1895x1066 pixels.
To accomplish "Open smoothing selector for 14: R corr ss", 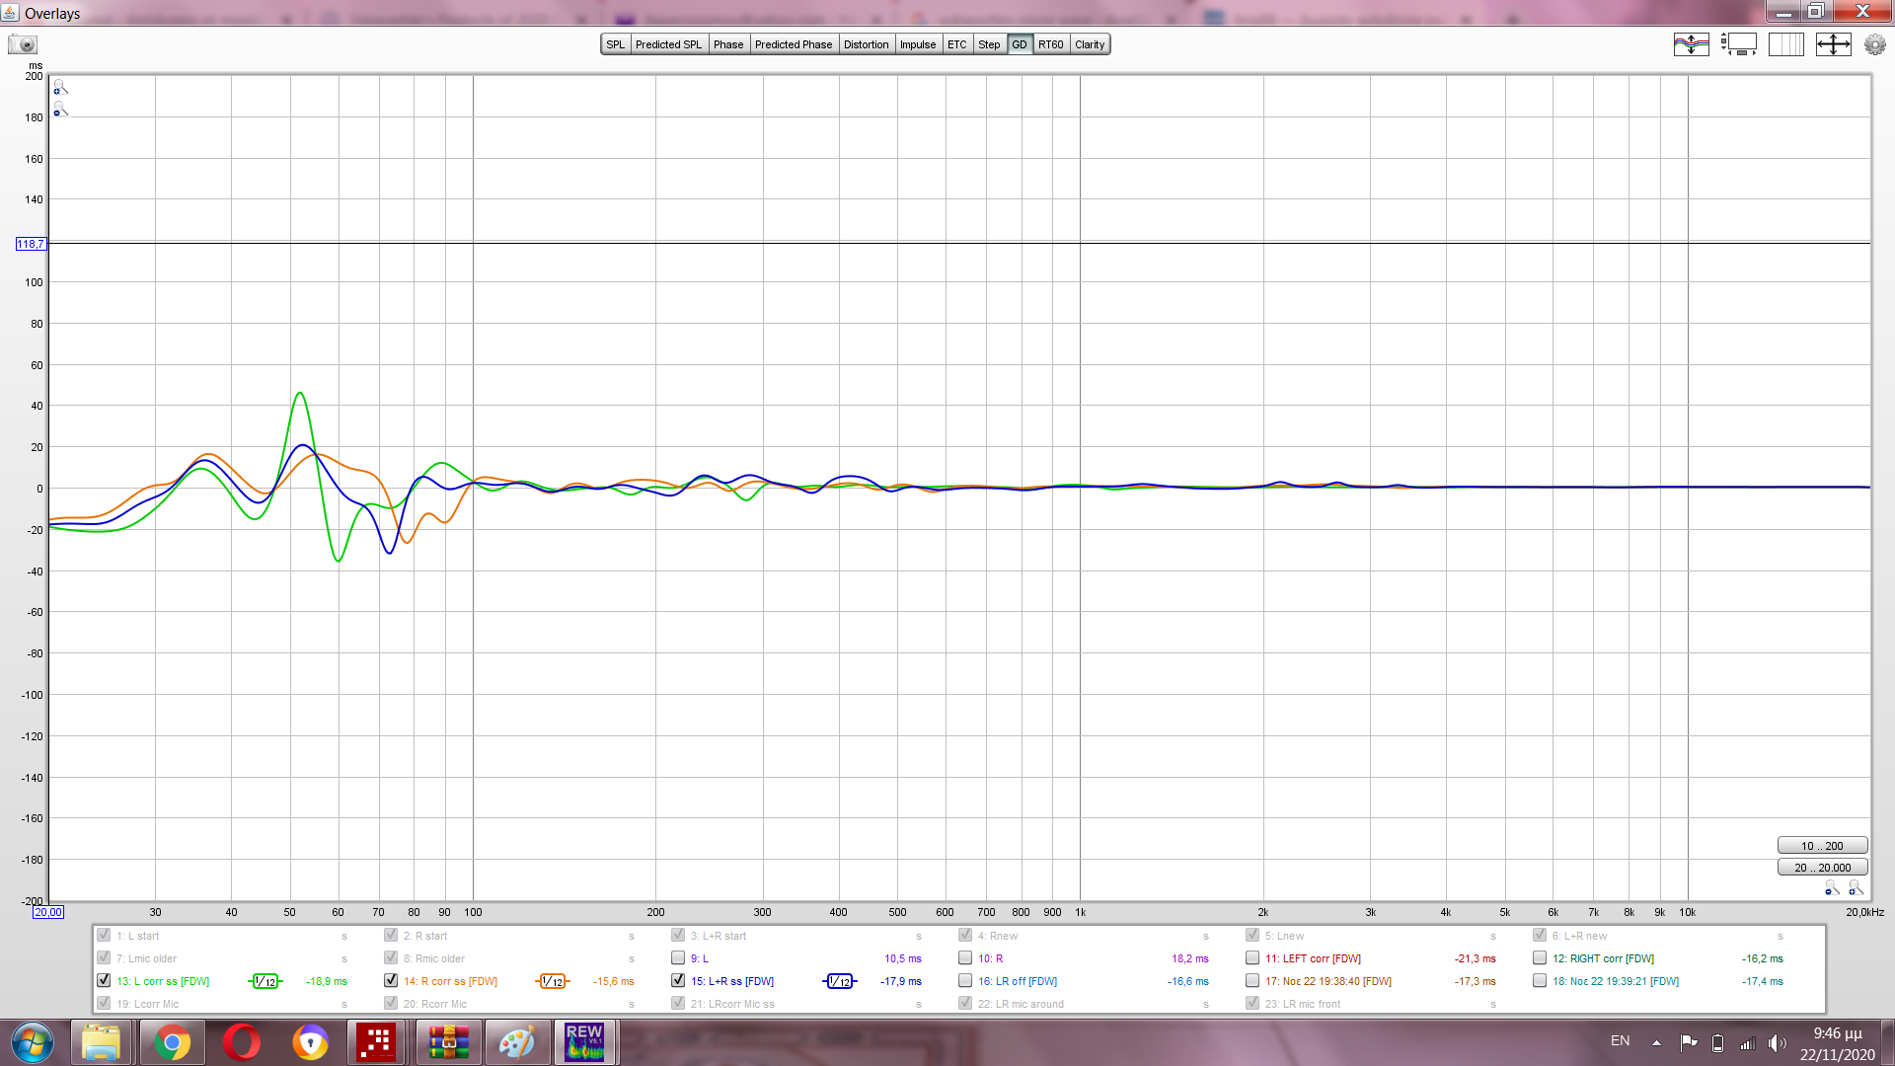I will coord(552,981).
